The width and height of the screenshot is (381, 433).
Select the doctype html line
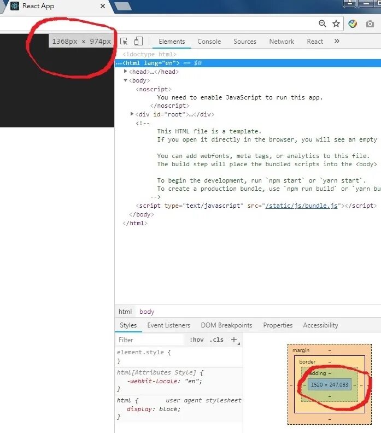[149, 54]
